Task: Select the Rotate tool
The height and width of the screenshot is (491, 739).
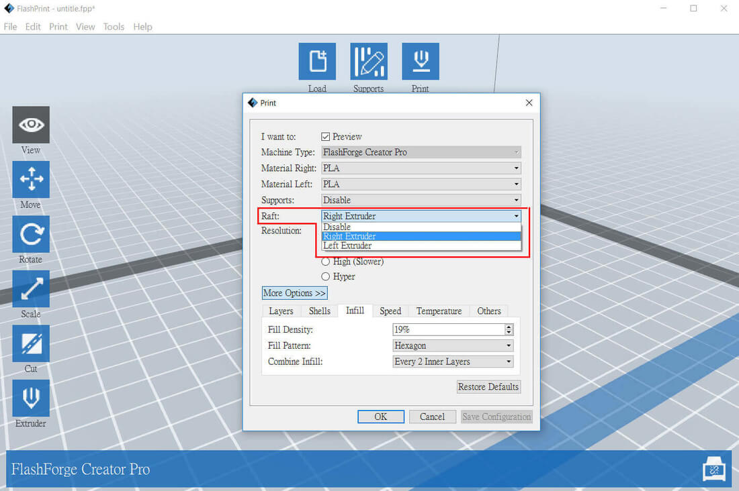Action: [31, 234]
